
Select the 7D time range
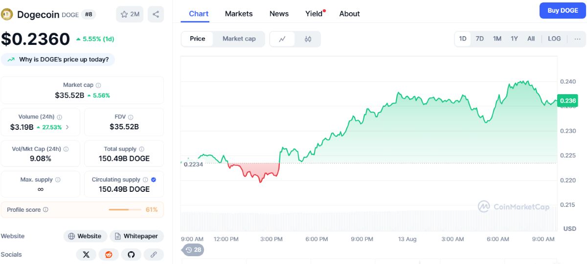[480, 39]
